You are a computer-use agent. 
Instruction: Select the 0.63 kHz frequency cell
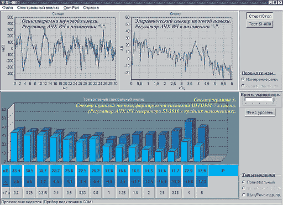(x=82, y=193)
